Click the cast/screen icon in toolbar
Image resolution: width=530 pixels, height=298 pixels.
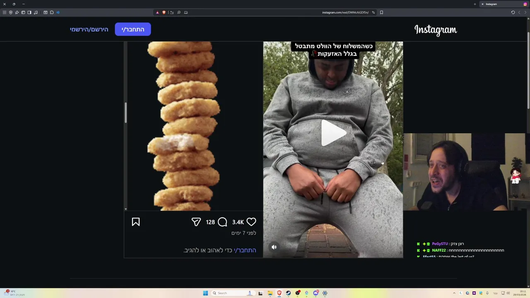coord(186,12)
